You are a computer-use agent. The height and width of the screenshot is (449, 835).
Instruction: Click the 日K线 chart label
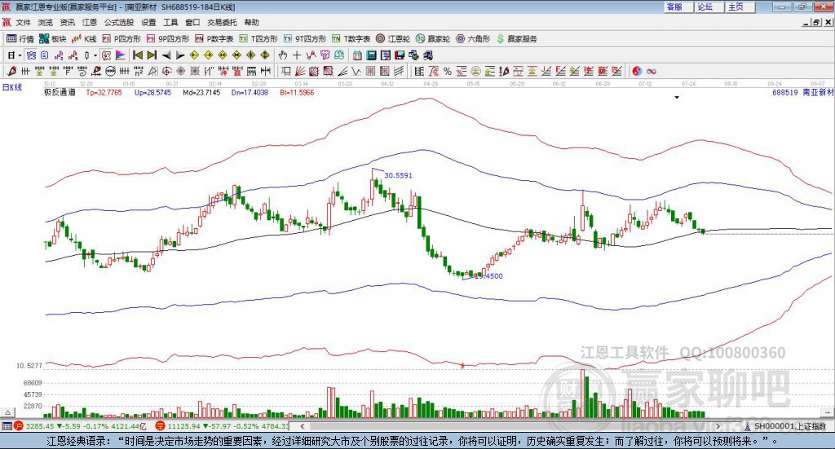pyautogui.click(x=12, y=88)
